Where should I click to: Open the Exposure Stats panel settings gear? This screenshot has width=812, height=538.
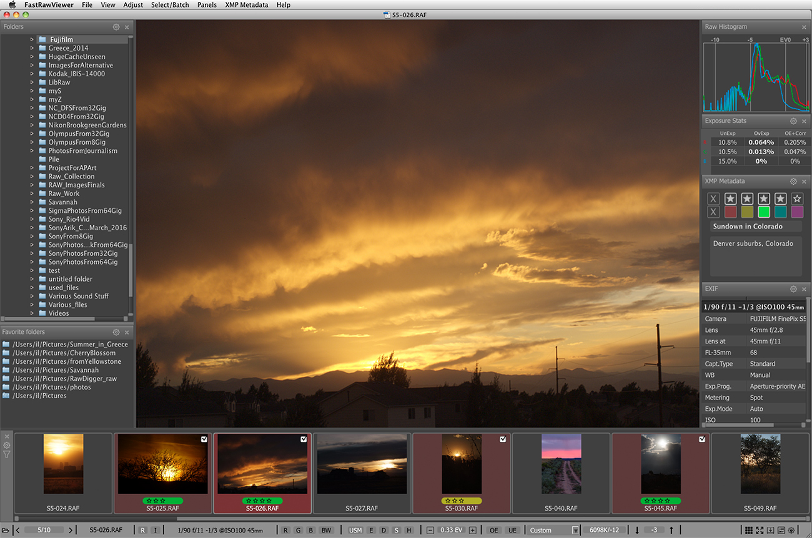click(793, 121)
